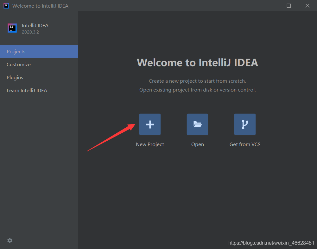Select the Projects tab in the sidebar
Image resolution: width=317 pixels, height=249 pixels.
(16, 51)
